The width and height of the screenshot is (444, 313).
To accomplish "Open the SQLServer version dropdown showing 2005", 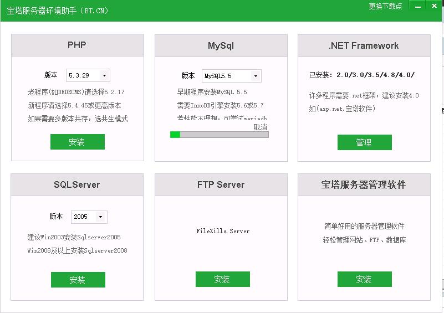I will [89, 217].
